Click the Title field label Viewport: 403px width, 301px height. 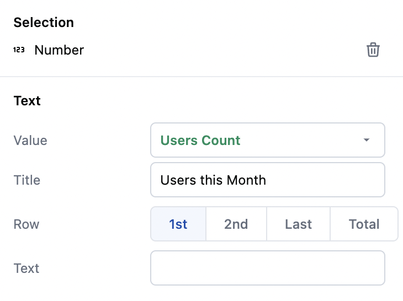[27, 180]
